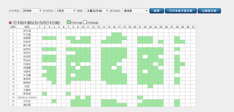Click the 打印未刷卡登记表 button
The image size is (234, 112).
pyautogui.click(x=181, y=11)
